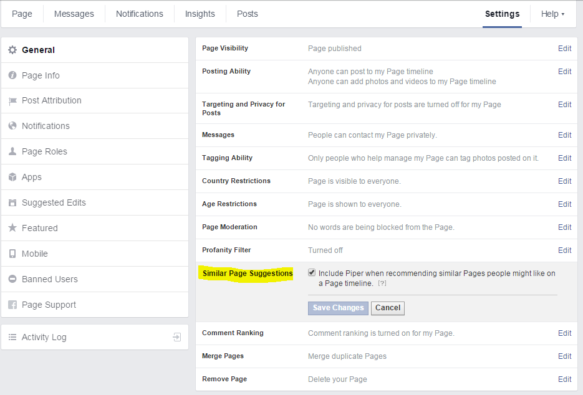Screen dimensions: 583x395
Task: Edit Targeting and Privacy for Posts
Action: (x=564, y=105)
